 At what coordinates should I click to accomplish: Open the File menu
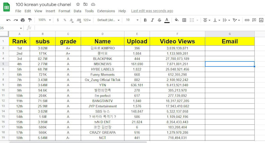(x=18, y=11)
